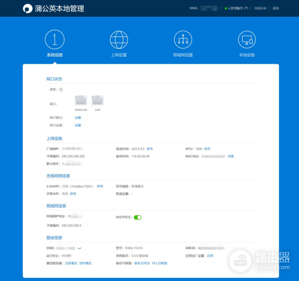Screen dimensions: 299x281
Task: Click 云管理服务 (?) in the header
Action: (238, 8)
